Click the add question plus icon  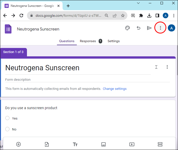pyautogui.click(x=19, y=144)
